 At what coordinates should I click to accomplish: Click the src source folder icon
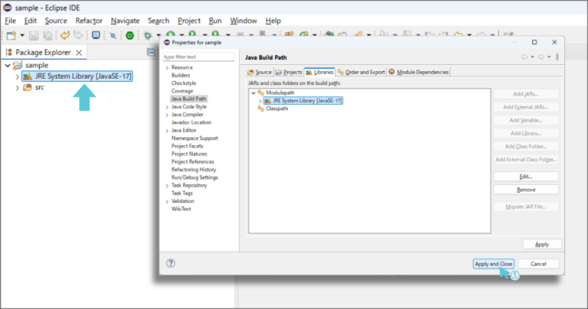28,87
